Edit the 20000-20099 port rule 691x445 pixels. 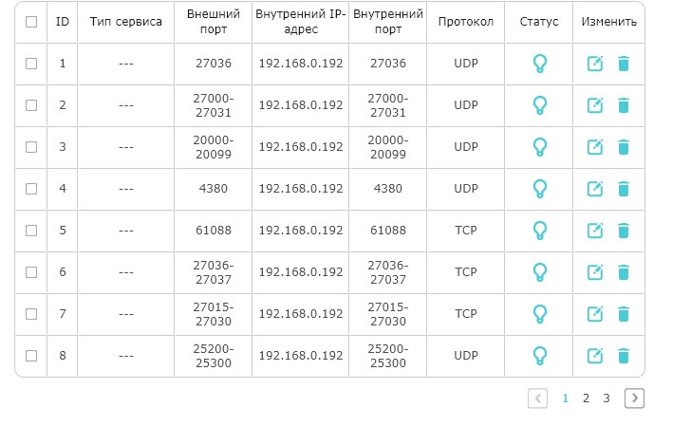coord(595,147)
